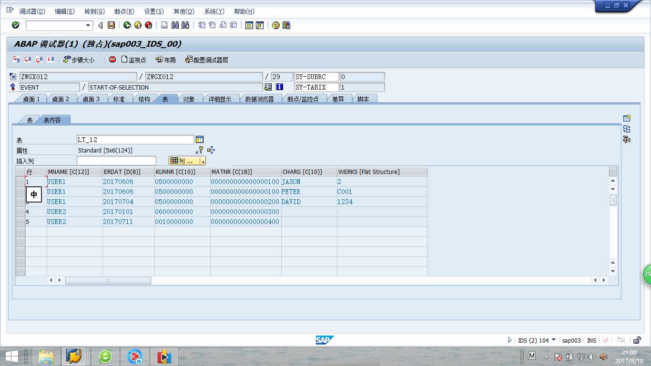Click the 步骤大小 button
This screenshot has height=366, width=651.
click(79, 60)
